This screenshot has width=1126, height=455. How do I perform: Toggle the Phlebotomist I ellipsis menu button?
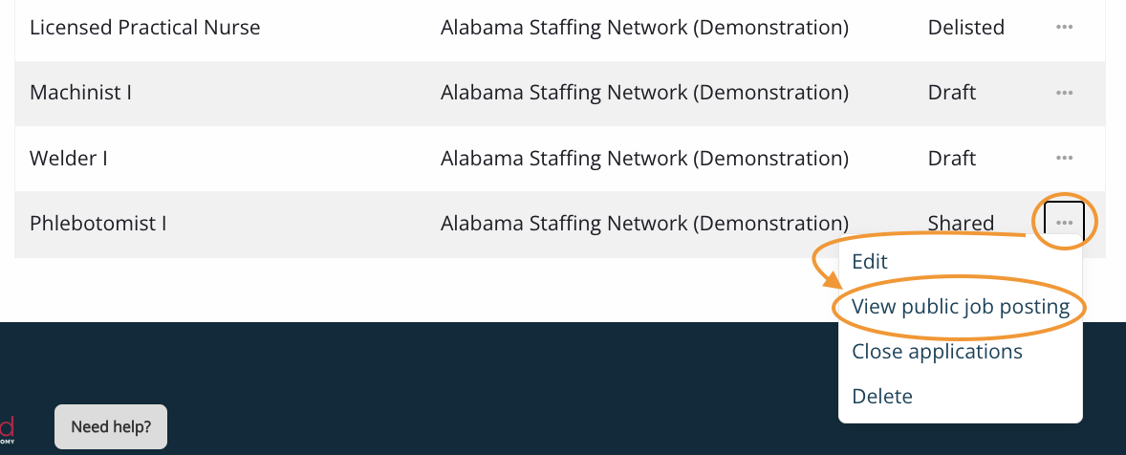[x=1064, y=223]
